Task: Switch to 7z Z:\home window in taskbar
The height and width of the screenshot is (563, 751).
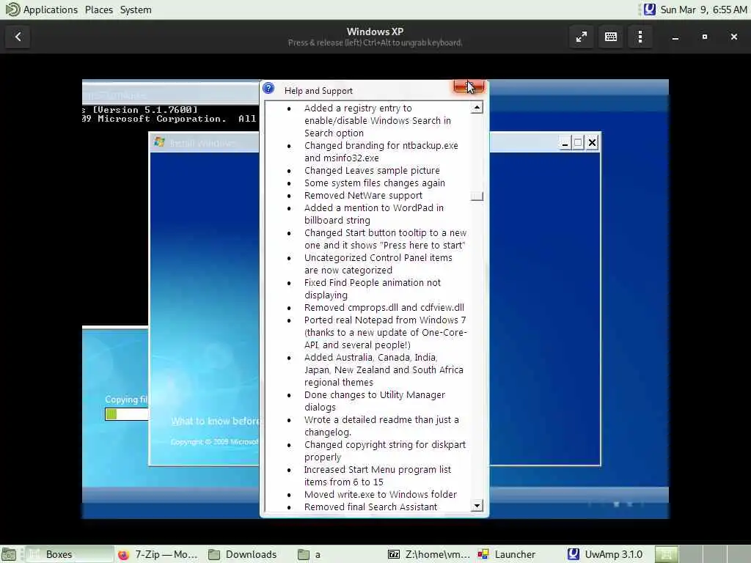Action: (x=428, y=554)
